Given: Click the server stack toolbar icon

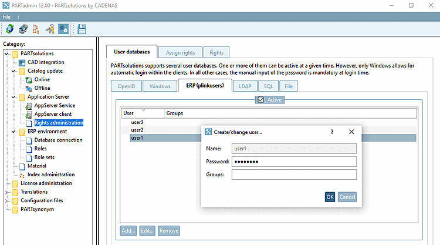Looking at the screenshot, I should click(23, 29).
